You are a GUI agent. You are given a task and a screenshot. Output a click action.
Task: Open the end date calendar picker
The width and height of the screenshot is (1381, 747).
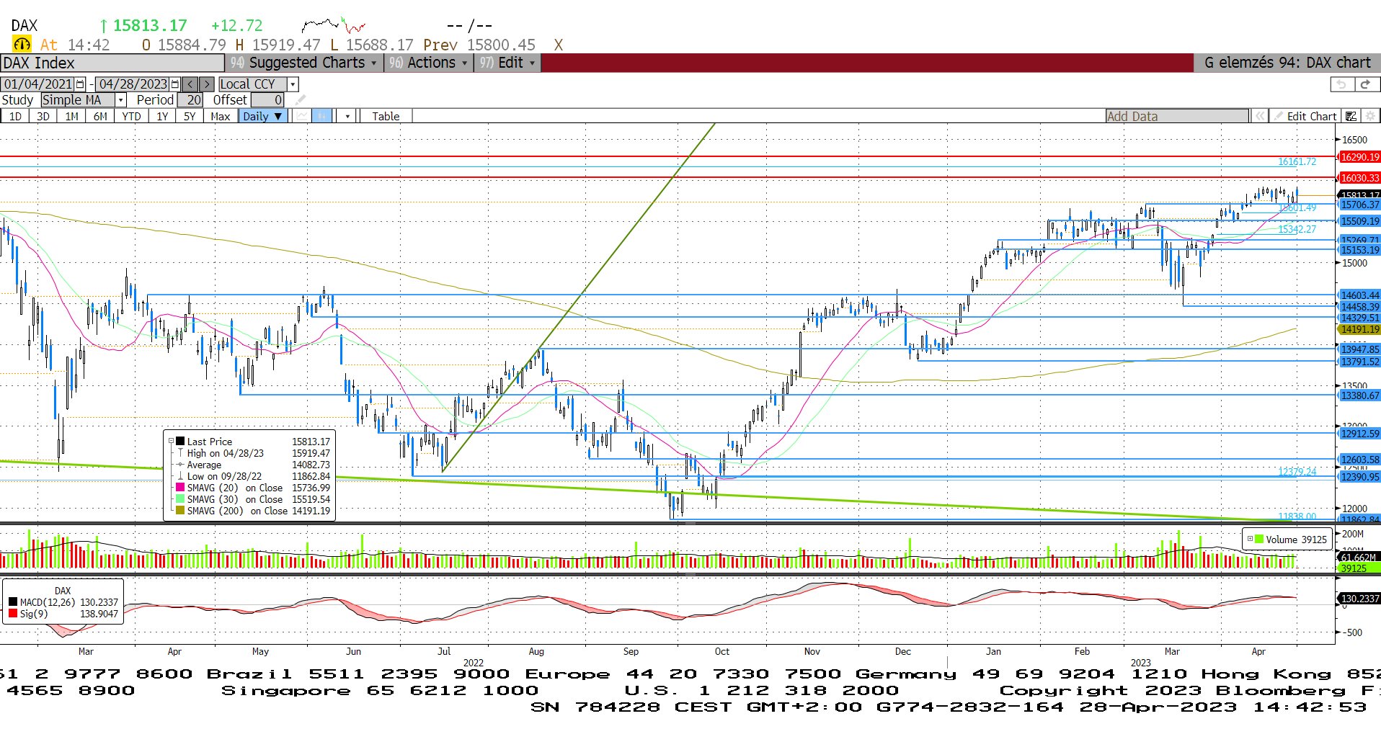(x=175, y=84)
